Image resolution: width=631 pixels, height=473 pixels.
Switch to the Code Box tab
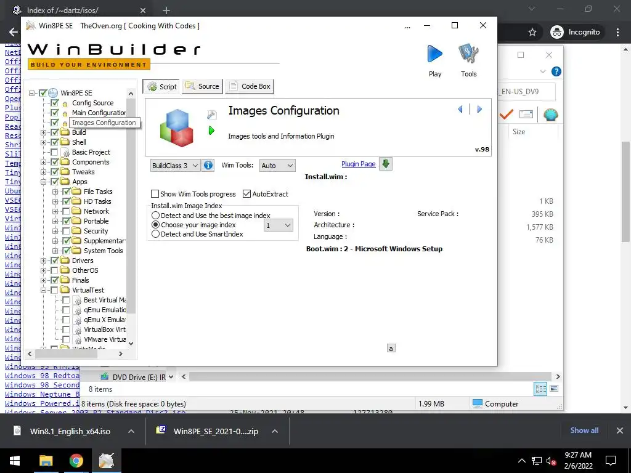point(250,86)
